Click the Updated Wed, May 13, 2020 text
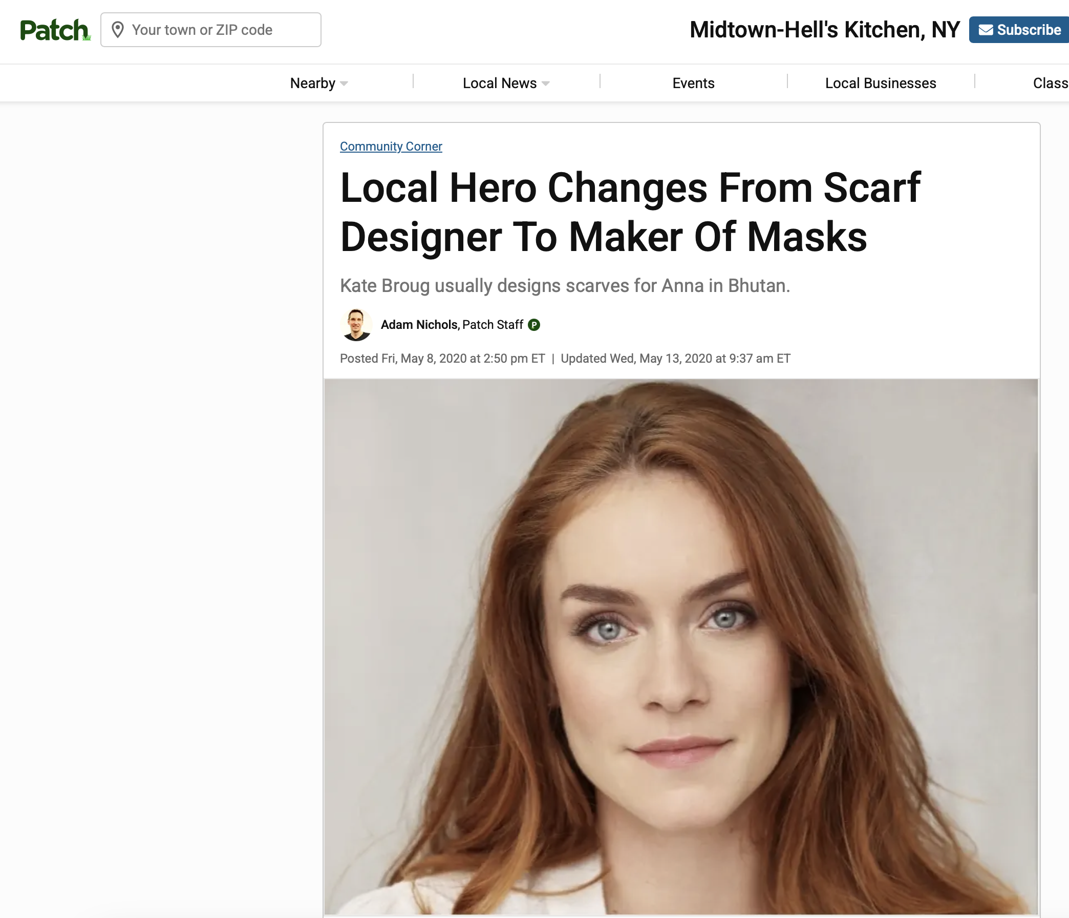This screenshot has width=1069, height=918. pyautogui.click(x=675, y=358)
